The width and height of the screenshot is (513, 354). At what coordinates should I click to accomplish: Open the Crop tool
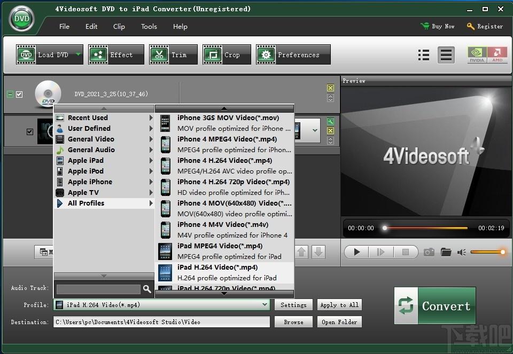pos(227,54)
